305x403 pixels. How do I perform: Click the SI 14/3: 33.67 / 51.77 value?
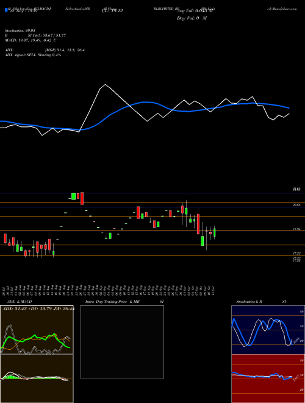tap(47, 35)
